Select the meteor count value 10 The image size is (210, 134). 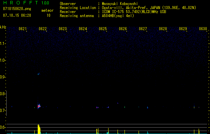(x=48, y=15)
